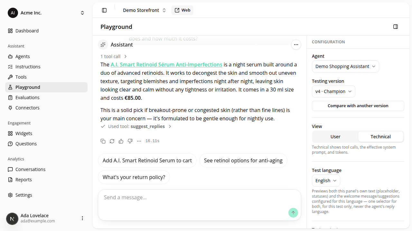
Task: Go to Questions page
Action: tap(46, 144)
